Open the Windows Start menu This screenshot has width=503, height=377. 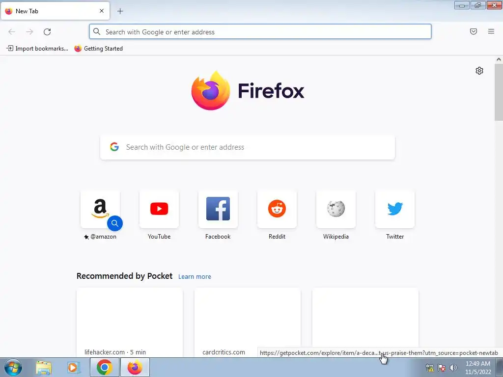pos(13,367)
